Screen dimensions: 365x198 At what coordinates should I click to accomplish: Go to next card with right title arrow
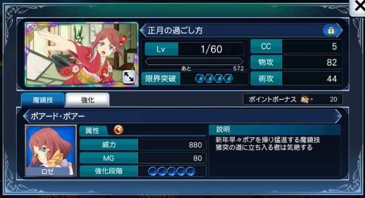pyautogui.click(x=341, y=30)
